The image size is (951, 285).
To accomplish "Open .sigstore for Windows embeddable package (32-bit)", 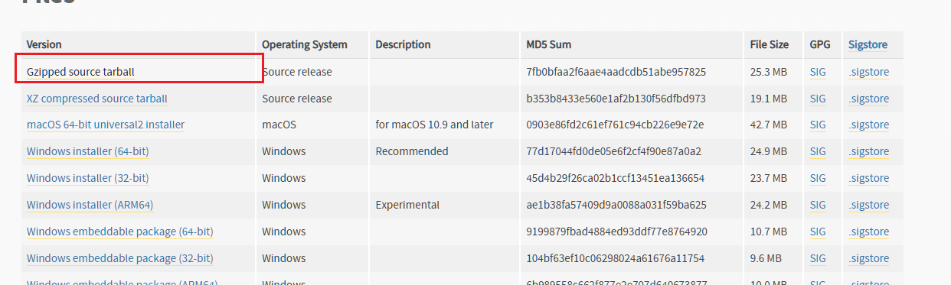I will pyautogui.click(x=868, y=258).
